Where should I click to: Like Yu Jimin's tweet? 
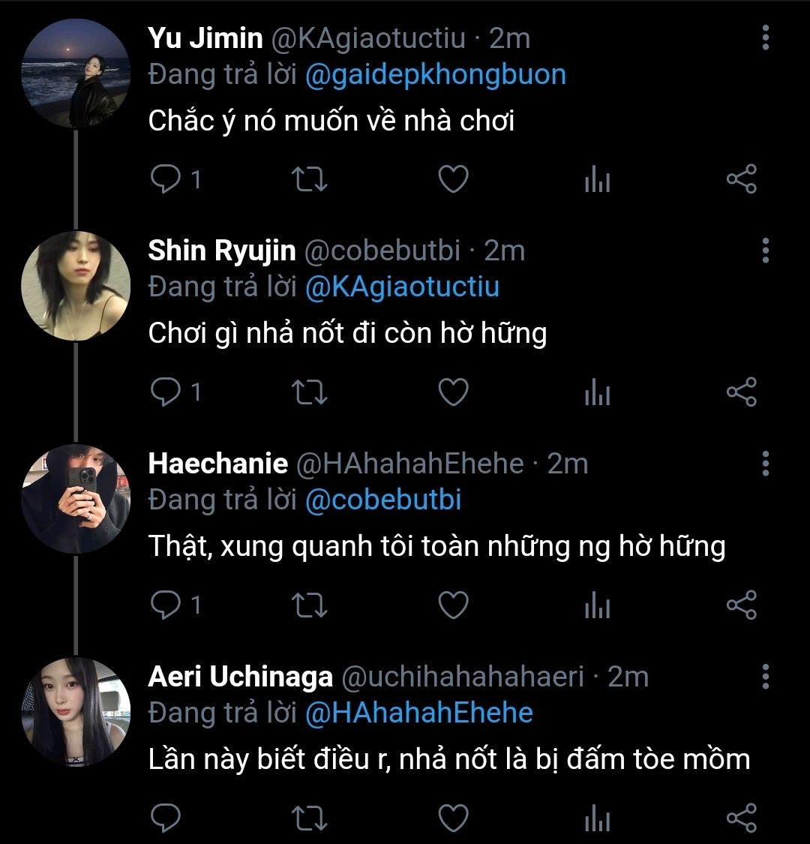(453, 180)
